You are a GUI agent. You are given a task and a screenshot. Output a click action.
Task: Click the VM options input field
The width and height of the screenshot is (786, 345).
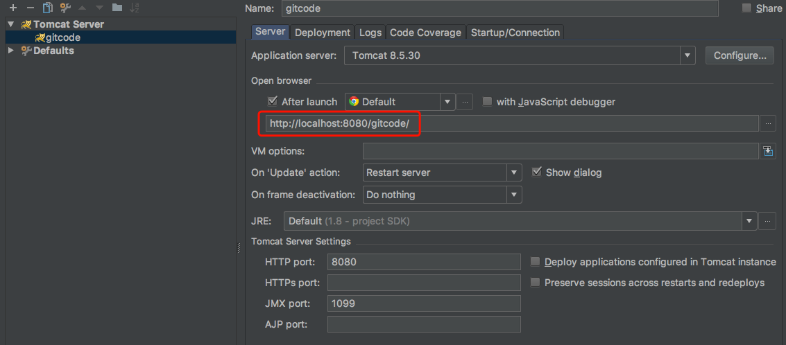pyautogui.click(x=561, y=151)
